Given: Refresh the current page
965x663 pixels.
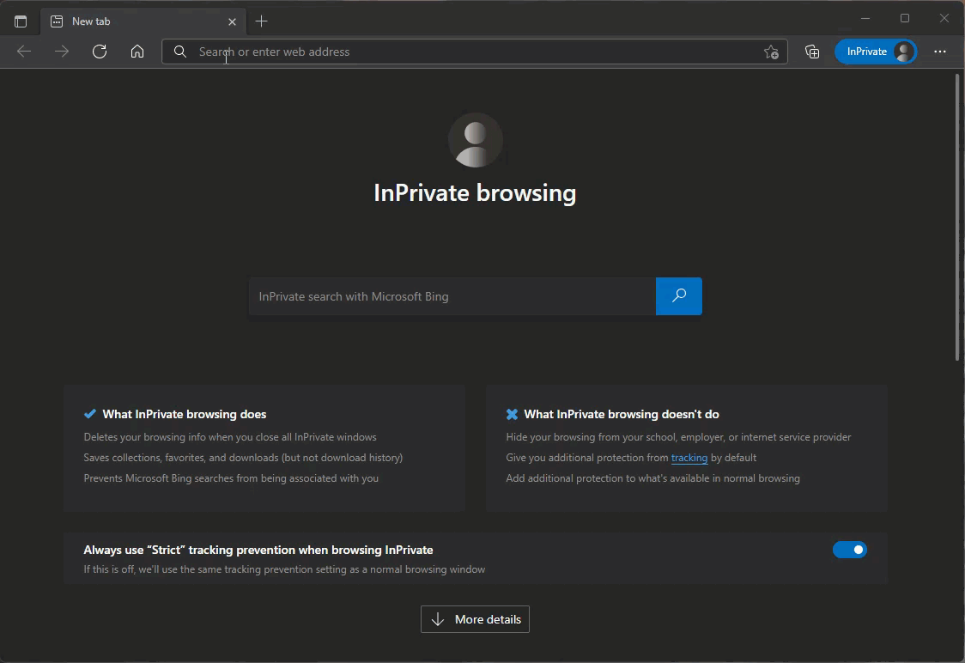Looking at the screenshot, I should pos(100,52).
